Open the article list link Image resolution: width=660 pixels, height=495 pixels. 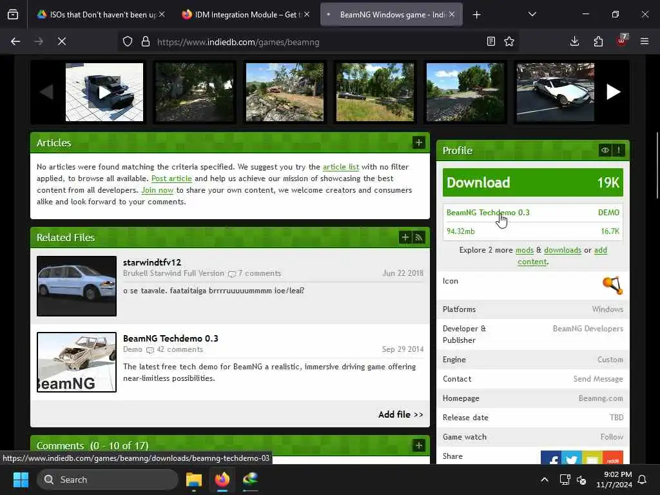coord(341,167)
